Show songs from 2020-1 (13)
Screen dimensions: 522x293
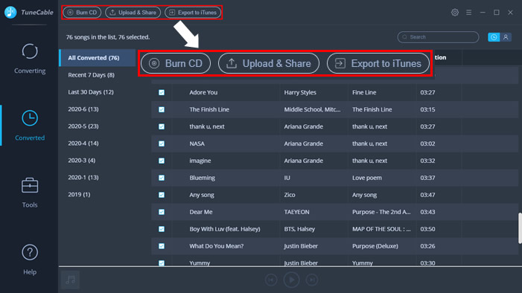(x=83, y=178)
